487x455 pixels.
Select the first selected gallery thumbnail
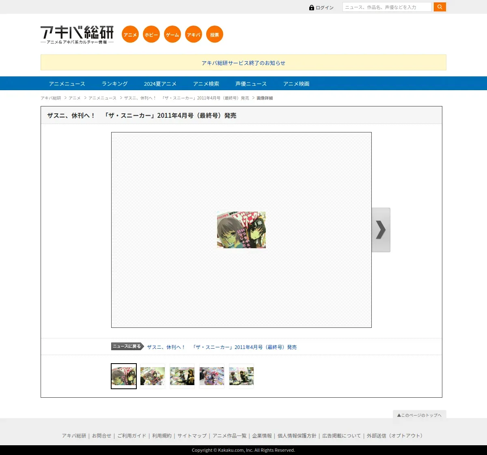pos(124,376)
